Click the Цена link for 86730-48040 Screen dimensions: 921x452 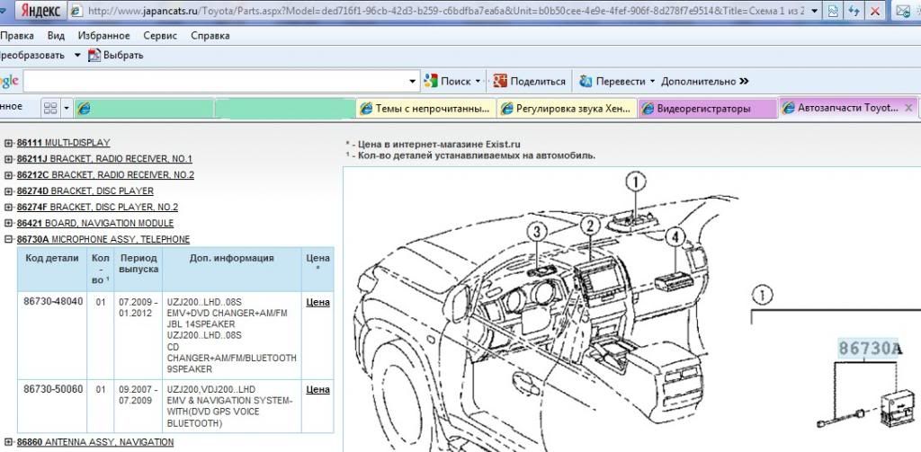[x=317, y=302]
